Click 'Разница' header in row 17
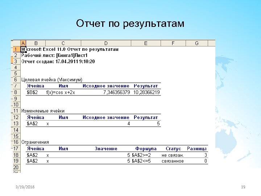Viewport: 261px width, 196px height. click(x=197, y=149)
